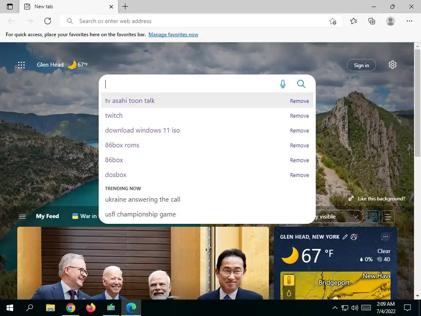Open the touch keyboard tray icon
421x316 pixels.
pos(366,308)
